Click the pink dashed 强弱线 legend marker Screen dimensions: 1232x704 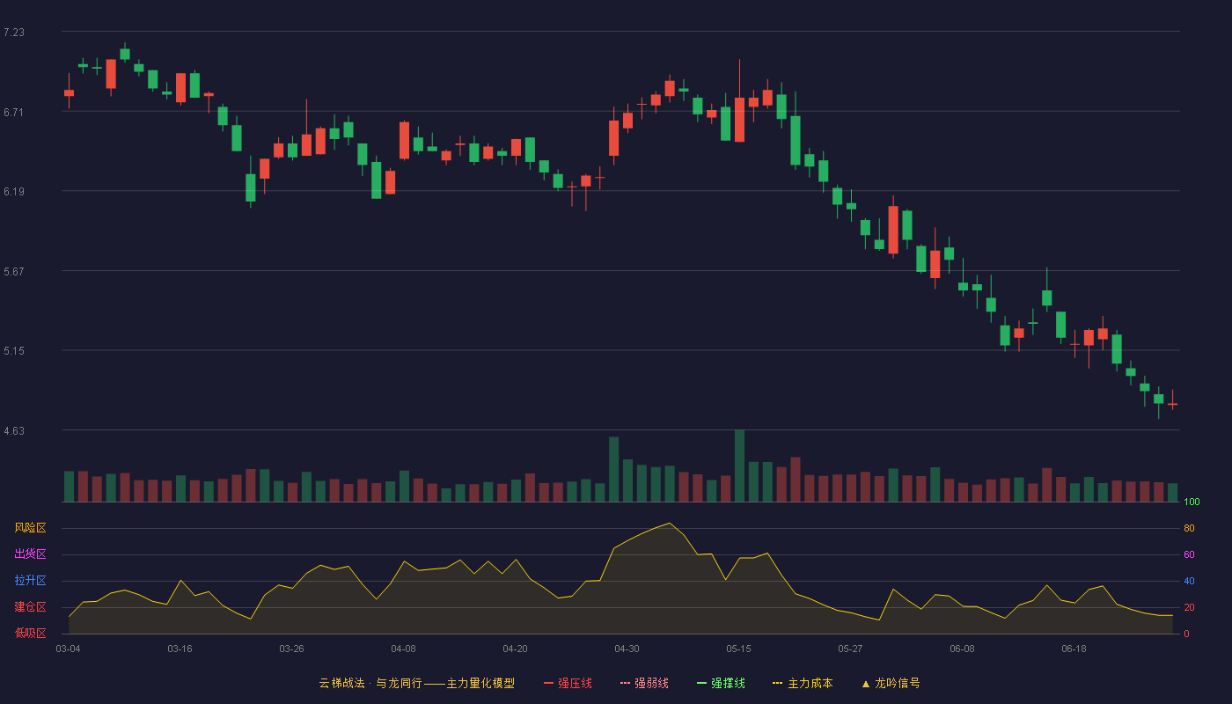pos(626,683)
